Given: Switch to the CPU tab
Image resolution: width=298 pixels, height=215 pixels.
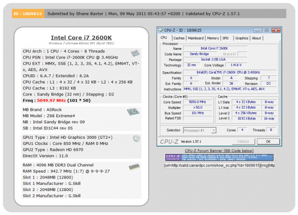Looking at the screenshot, I should (x=163, y=38).
